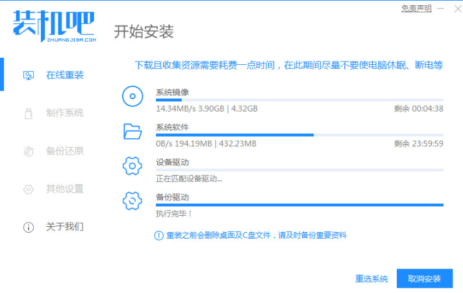Click the 备份还原 sidebar icon
The width and height of the screenshot is (463, 293).
tap(29, 152)
